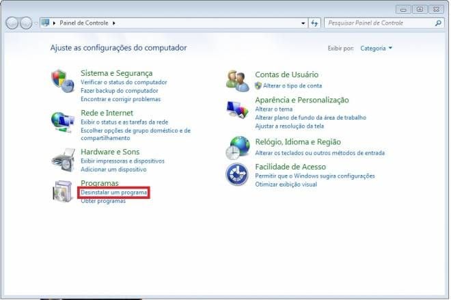
Task: Click the Facilidade de Acesso icon
Action: pos(237,174)
